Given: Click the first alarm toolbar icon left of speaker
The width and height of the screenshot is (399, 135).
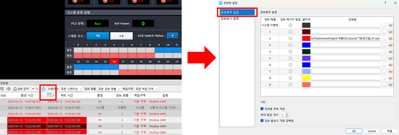Looking at the screenshot, I should 2,89.
